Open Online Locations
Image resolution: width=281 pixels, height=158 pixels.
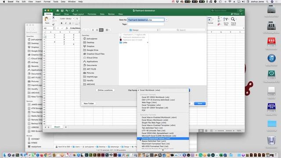pos(105,90)
